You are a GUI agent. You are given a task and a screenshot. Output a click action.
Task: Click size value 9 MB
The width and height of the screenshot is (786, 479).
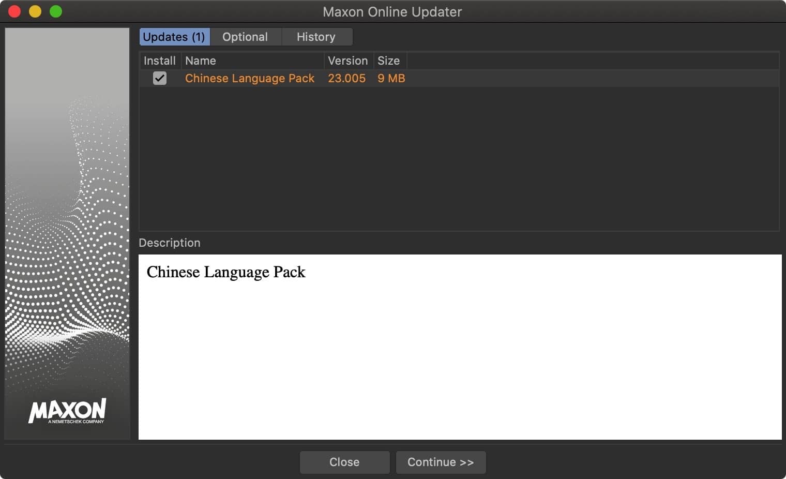(391, 78)
